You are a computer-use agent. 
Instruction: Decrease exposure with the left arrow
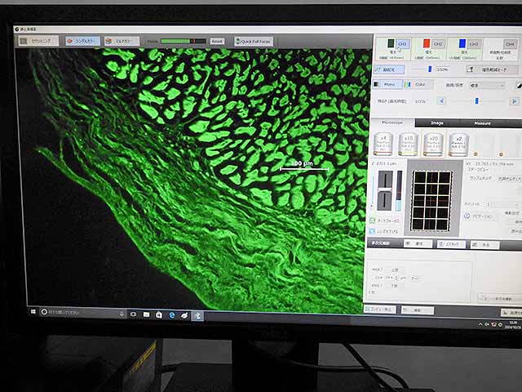pos(441,100)
